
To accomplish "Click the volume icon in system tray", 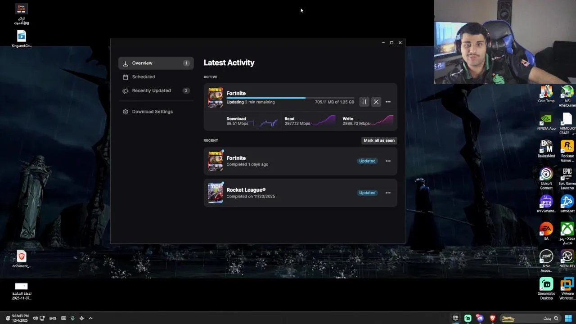I will [x=35, y=318].
